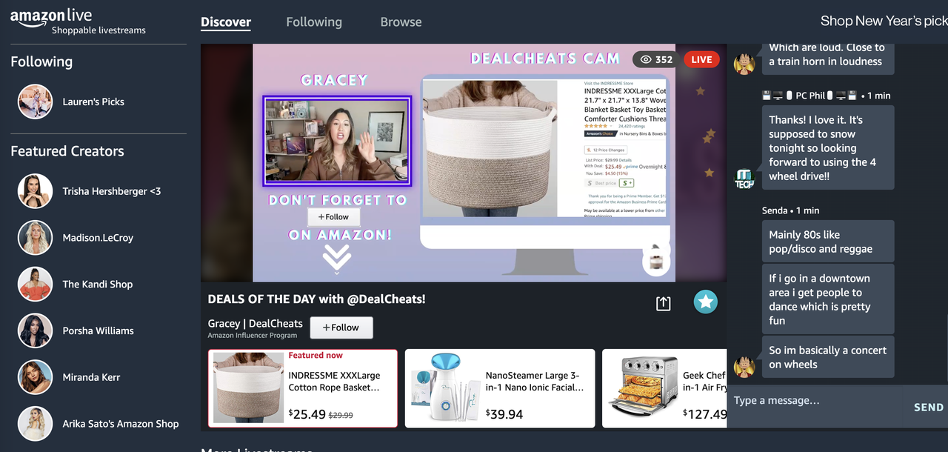948x452 pixels.
Task: Open Madison.LeCroy avatar
Action: (36, 238)
